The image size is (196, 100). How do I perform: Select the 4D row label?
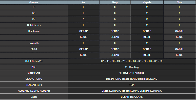point(34,7)
